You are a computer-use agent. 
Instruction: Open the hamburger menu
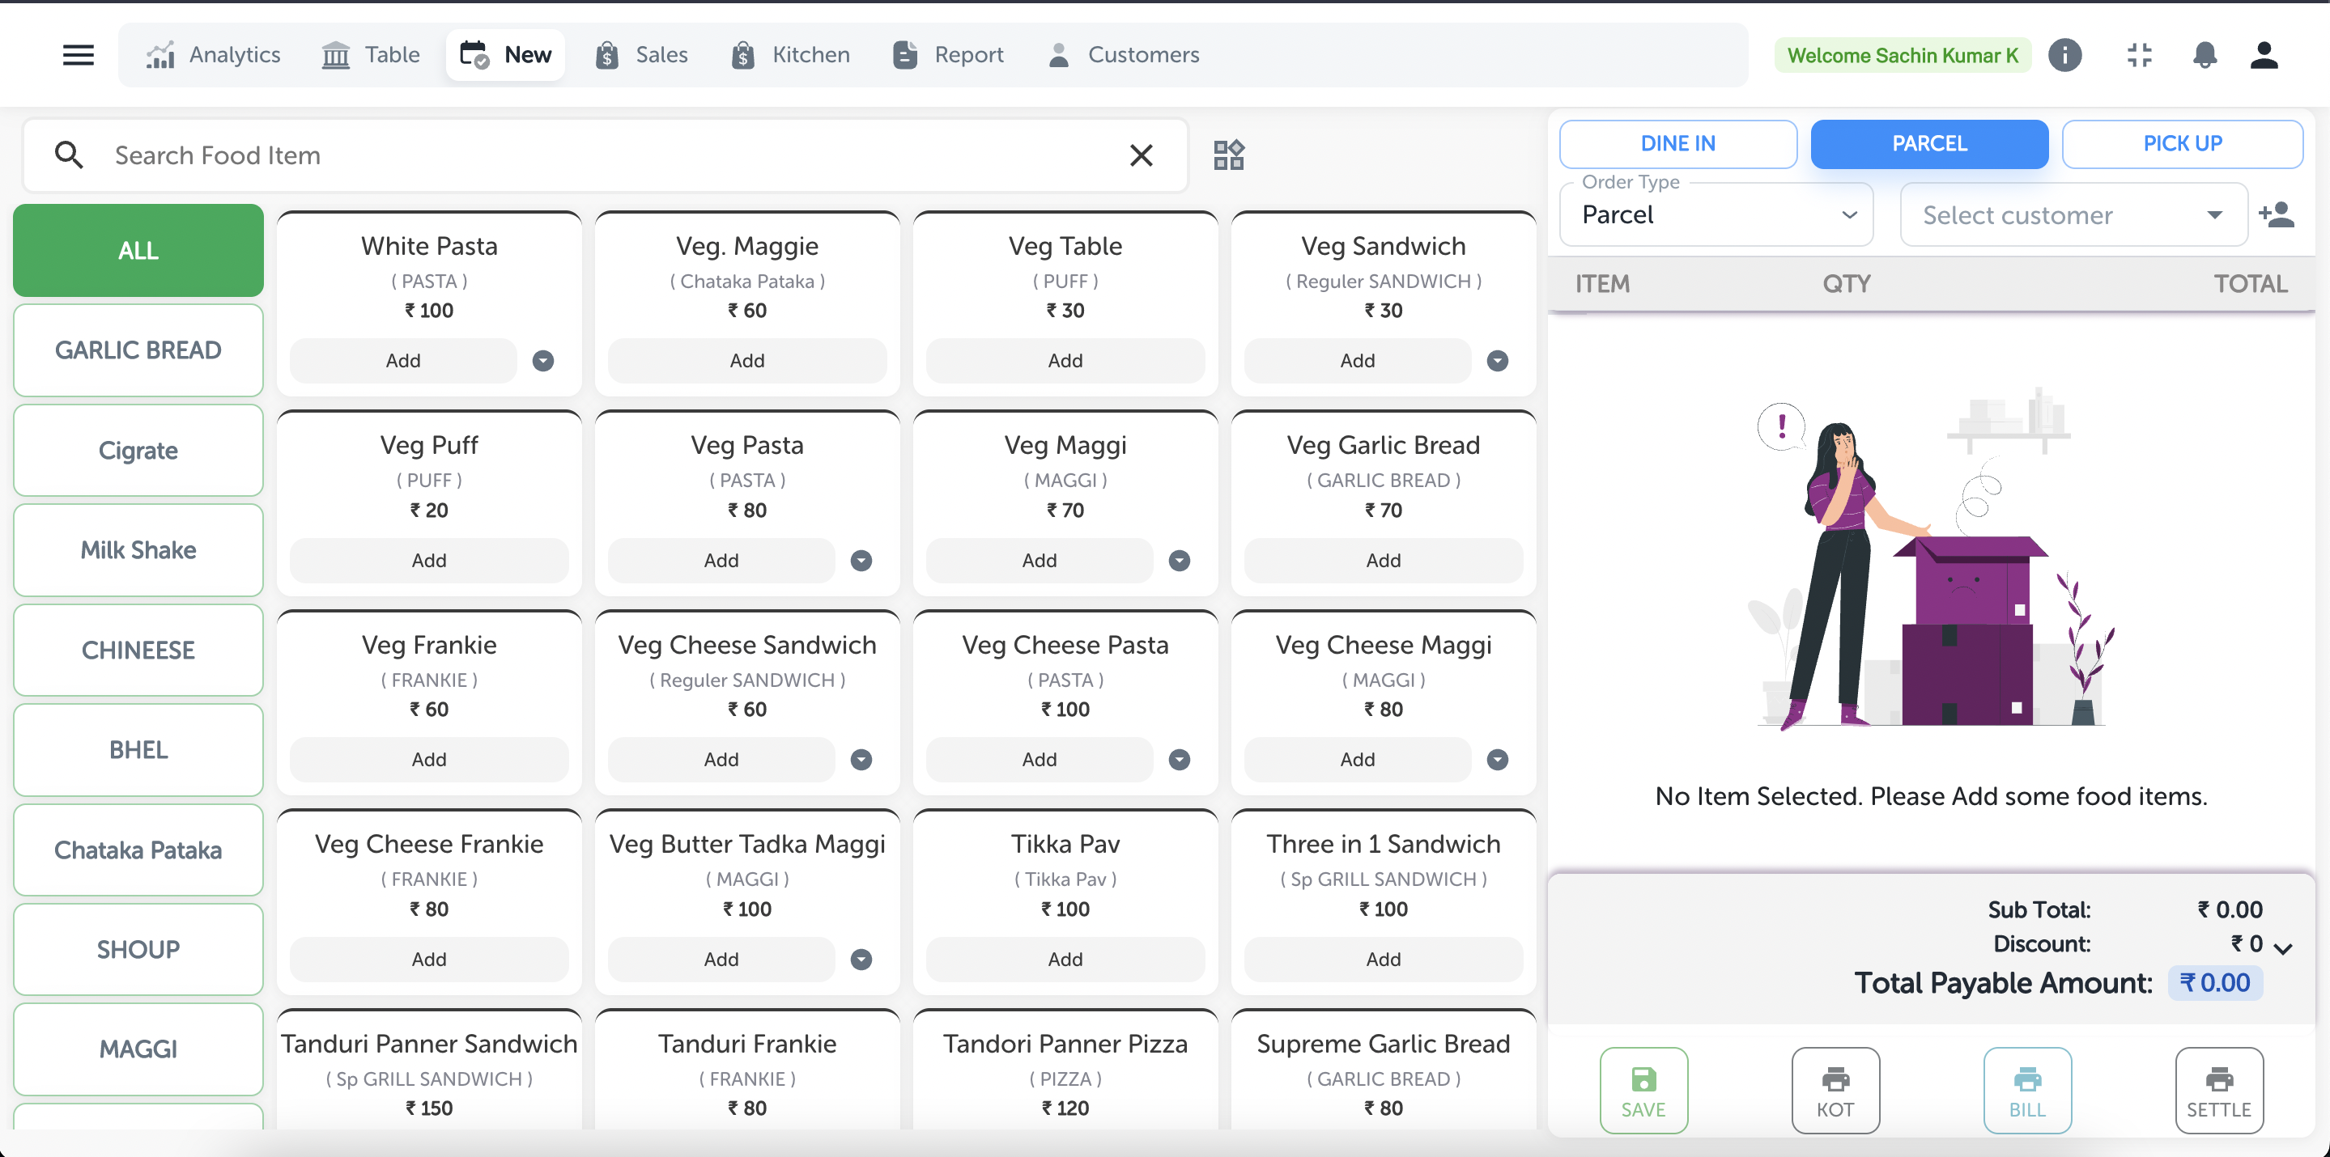tap(78, 55)
